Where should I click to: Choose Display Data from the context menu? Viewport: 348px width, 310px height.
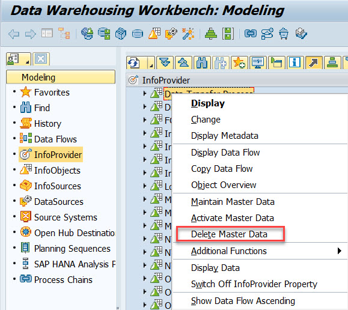tap(215, 268)
